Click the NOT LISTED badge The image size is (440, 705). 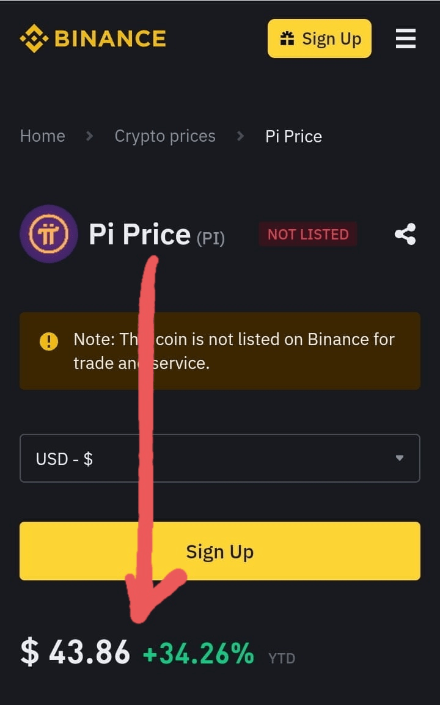[308, 234]
